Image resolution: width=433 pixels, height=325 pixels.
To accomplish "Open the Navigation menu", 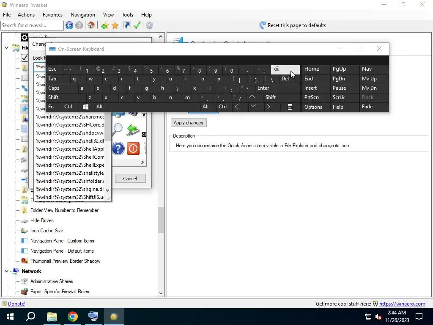I will pos(83,15).
